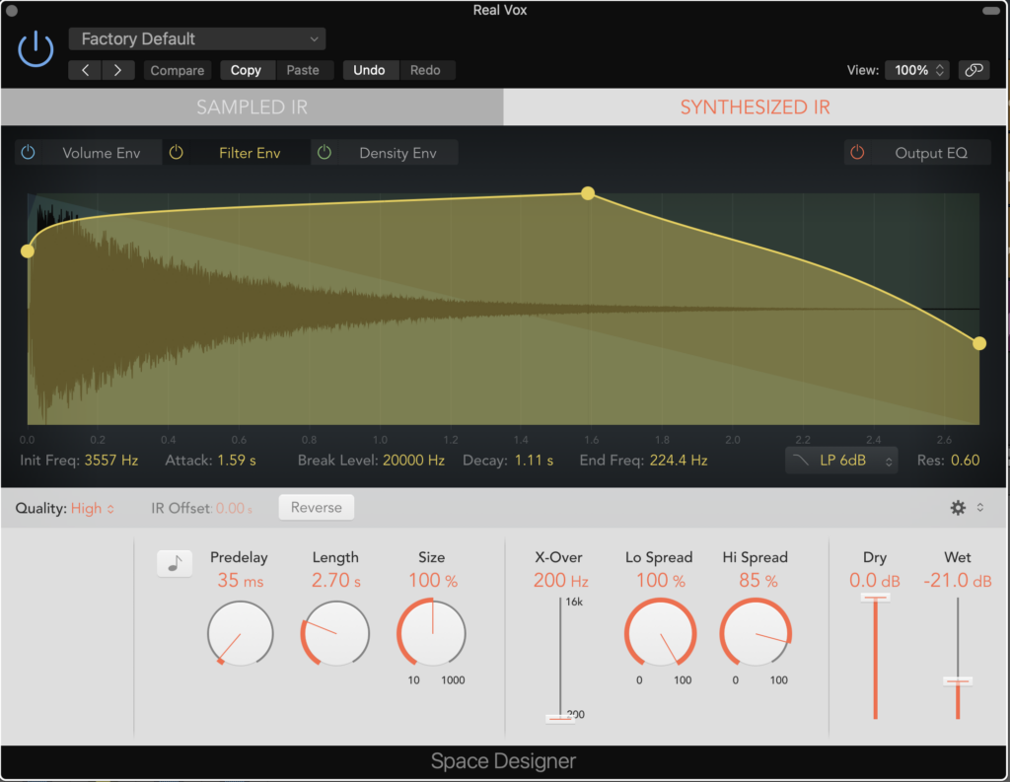The width and height of the screenshot is (1010, 782).
Task: Click the Dry level fader handle
Action: (876, 598)
